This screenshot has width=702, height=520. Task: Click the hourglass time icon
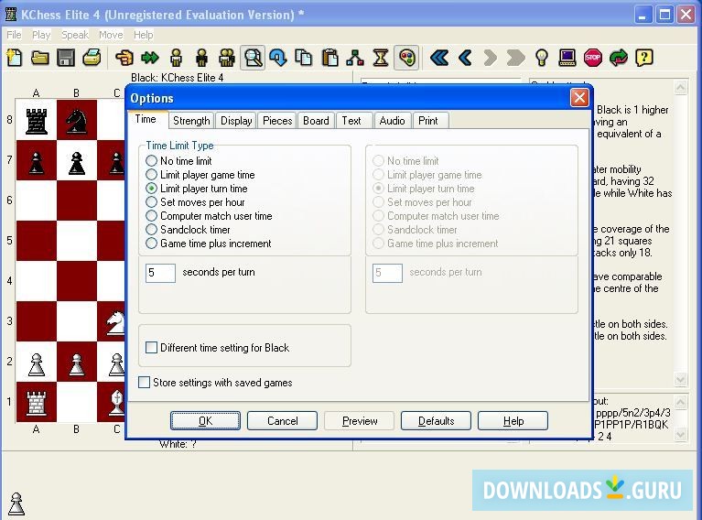381,58
